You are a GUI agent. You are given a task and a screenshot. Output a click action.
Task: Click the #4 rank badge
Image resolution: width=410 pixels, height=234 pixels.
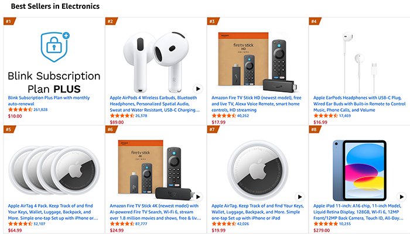pyautogui.click(x=314, y=22)
